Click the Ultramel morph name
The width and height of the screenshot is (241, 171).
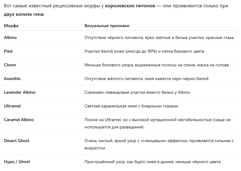pos(12,106)
